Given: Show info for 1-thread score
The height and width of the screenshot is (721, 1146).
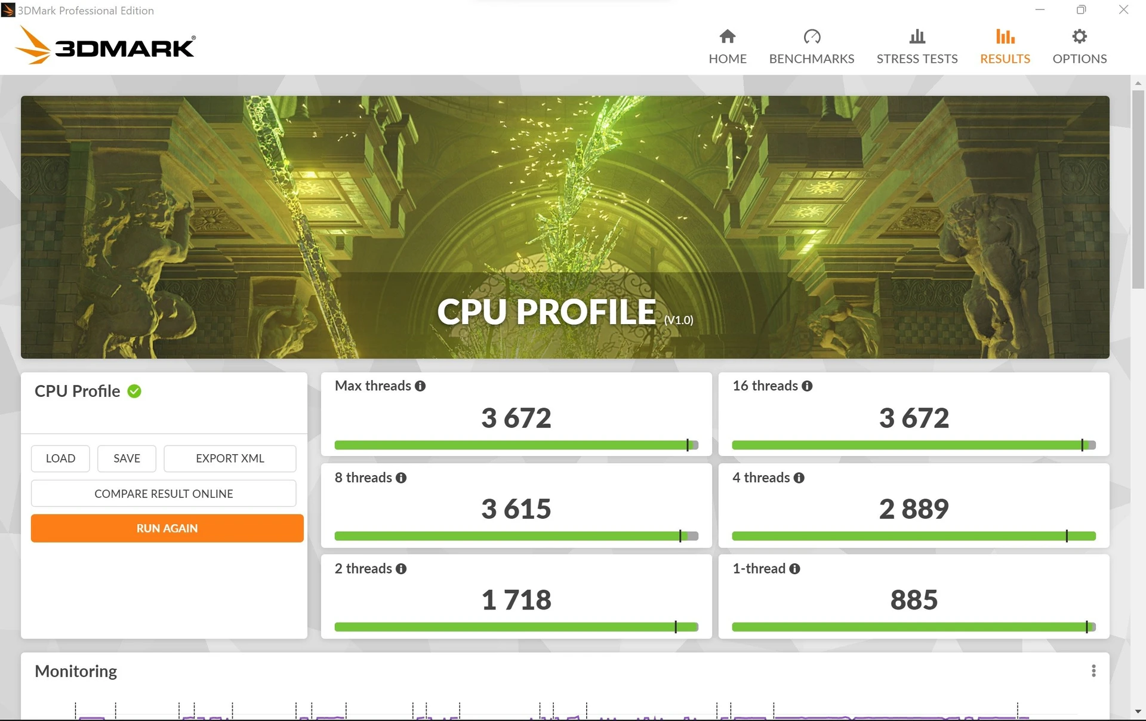Looking at the screenshot, I should click(794, 569).
